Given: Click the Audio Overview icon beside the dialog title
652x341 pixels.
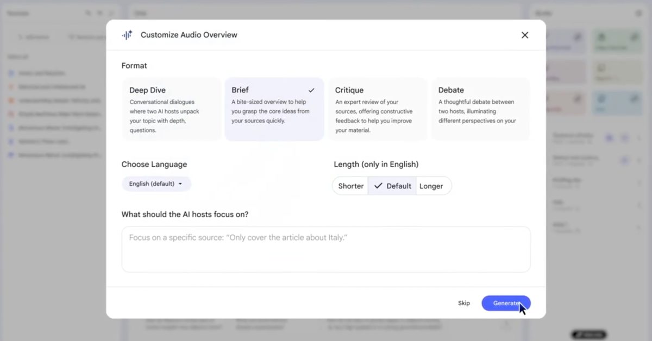Looking at the screenshot, I should (127, 35).
